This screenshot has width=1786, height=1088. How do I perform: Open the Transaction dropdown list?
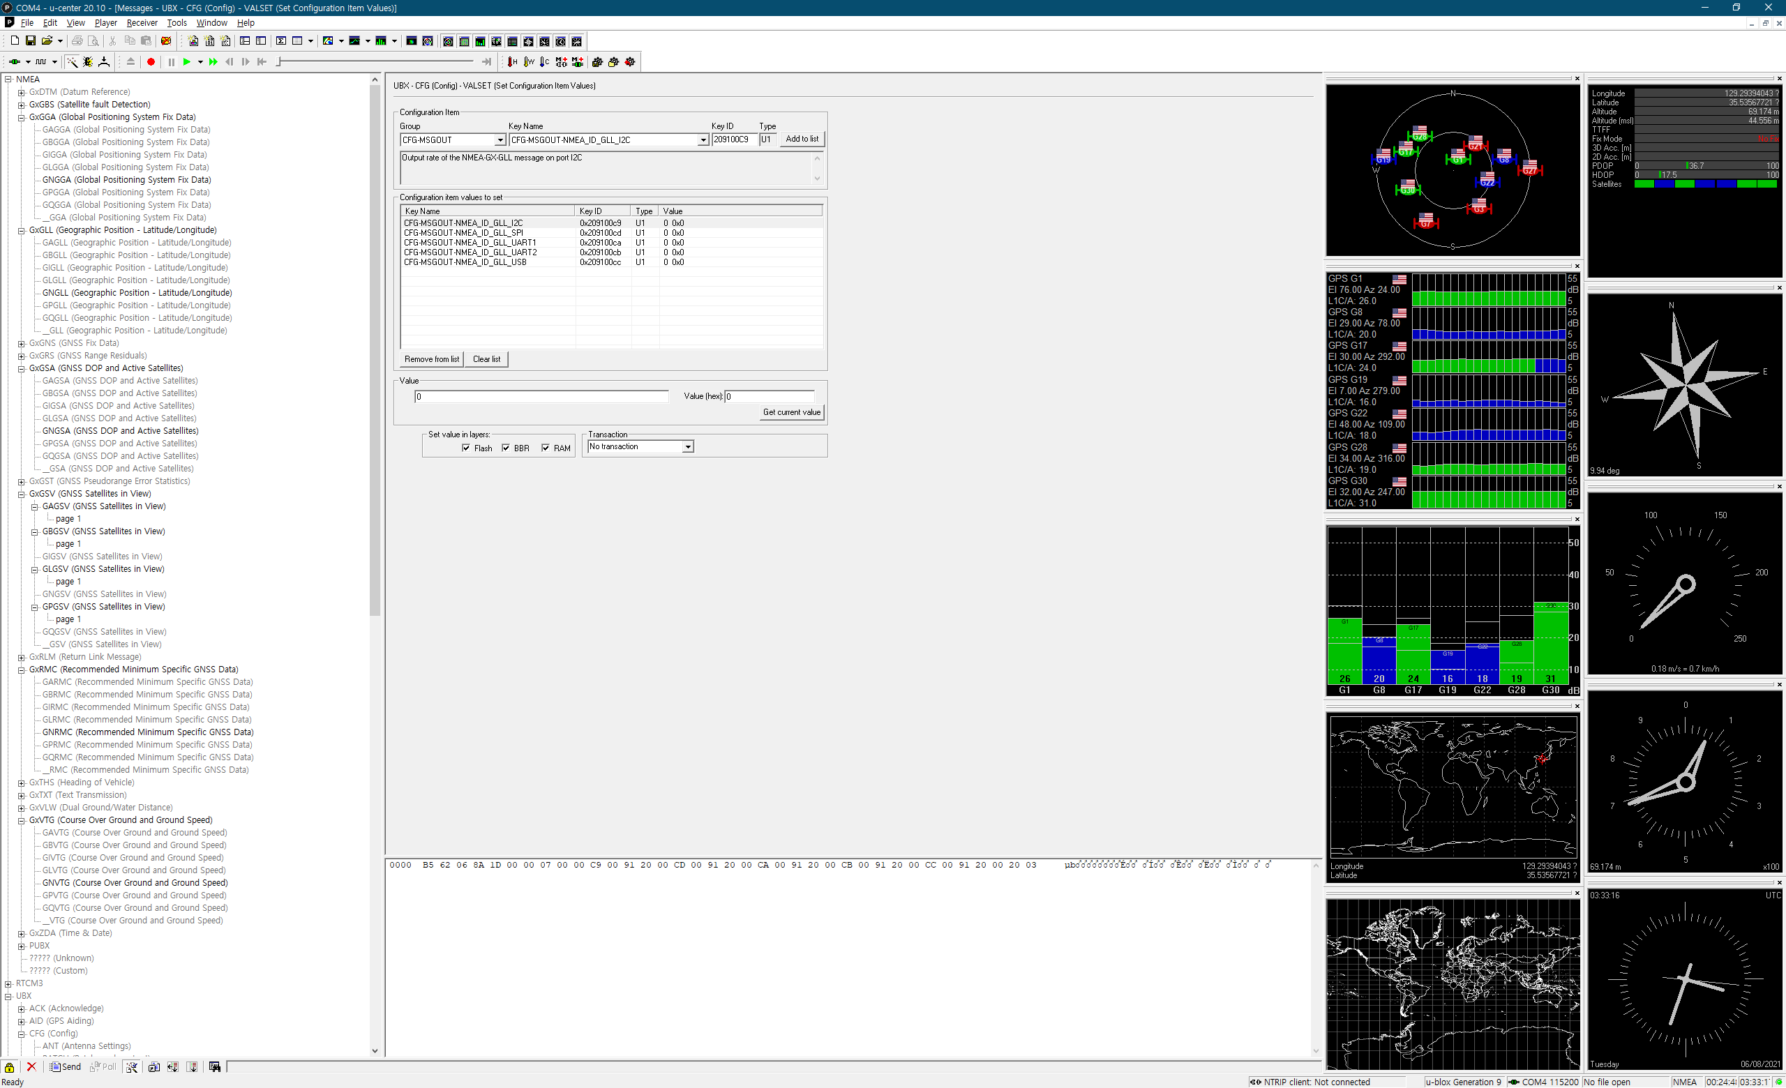(x=687, y=447)
